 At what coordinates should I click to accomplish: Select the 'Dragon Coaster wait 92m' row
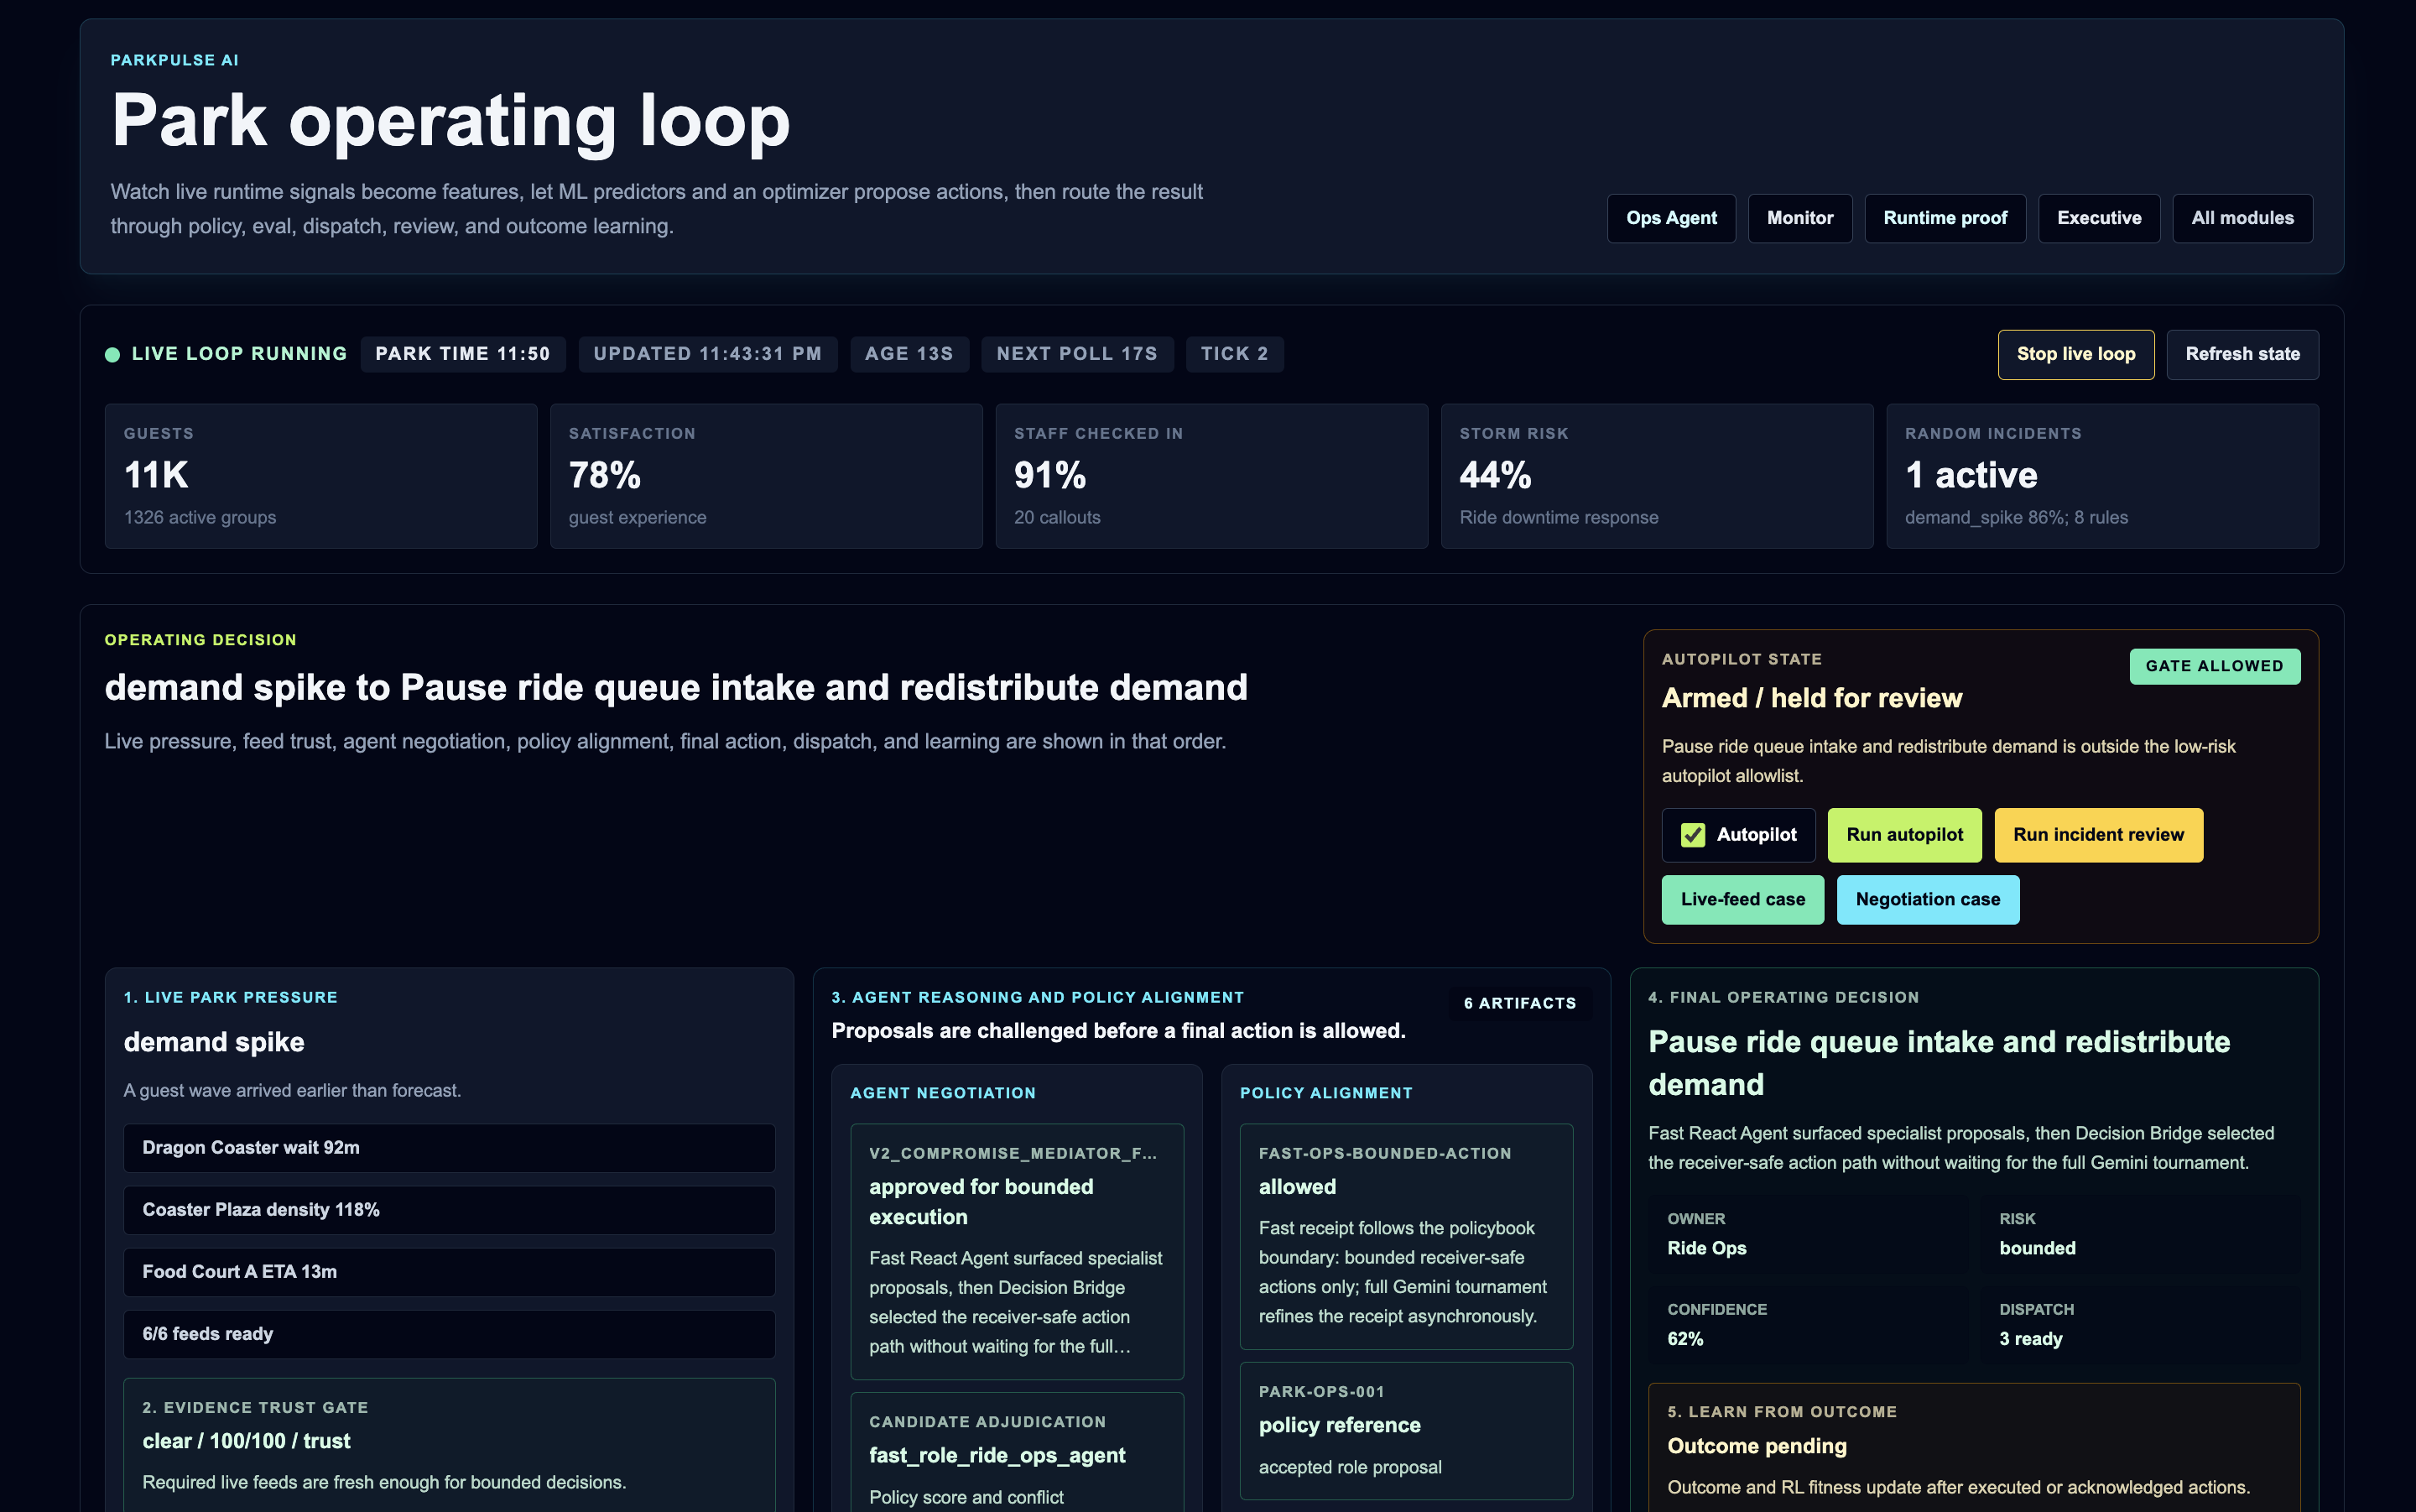[449, 1148]
